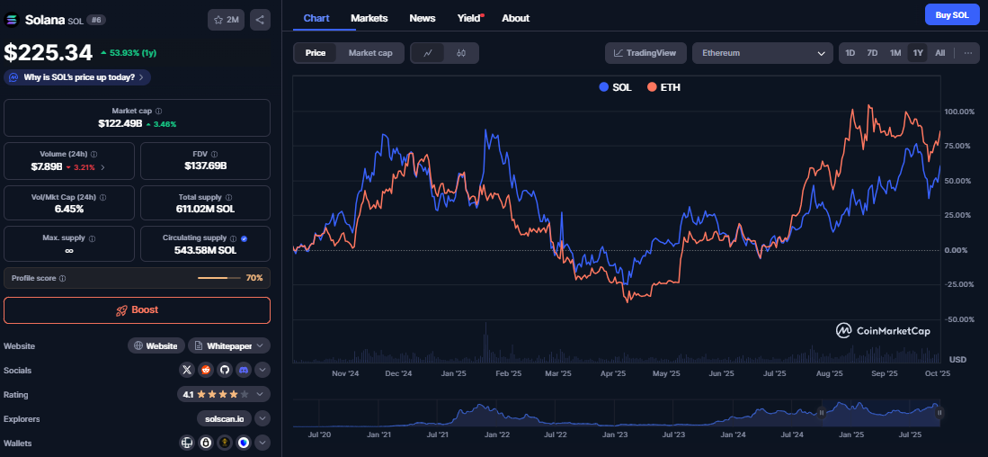This screenshot has height=457, width=988.
Task: Click info icon next to Max. supply
Action: (x=93, y=239)
